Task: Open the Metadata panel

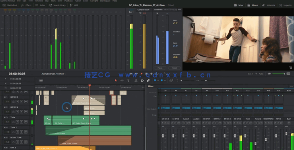Action: (x=269, y=5)
